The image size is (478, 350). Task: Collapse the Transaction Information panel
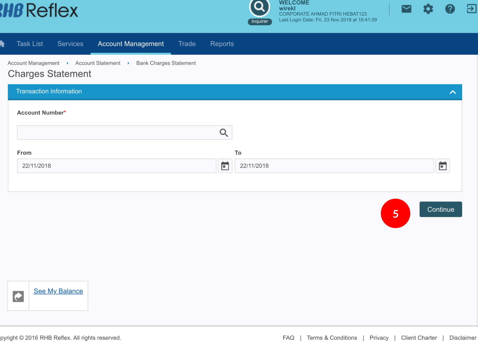(453, 92)
